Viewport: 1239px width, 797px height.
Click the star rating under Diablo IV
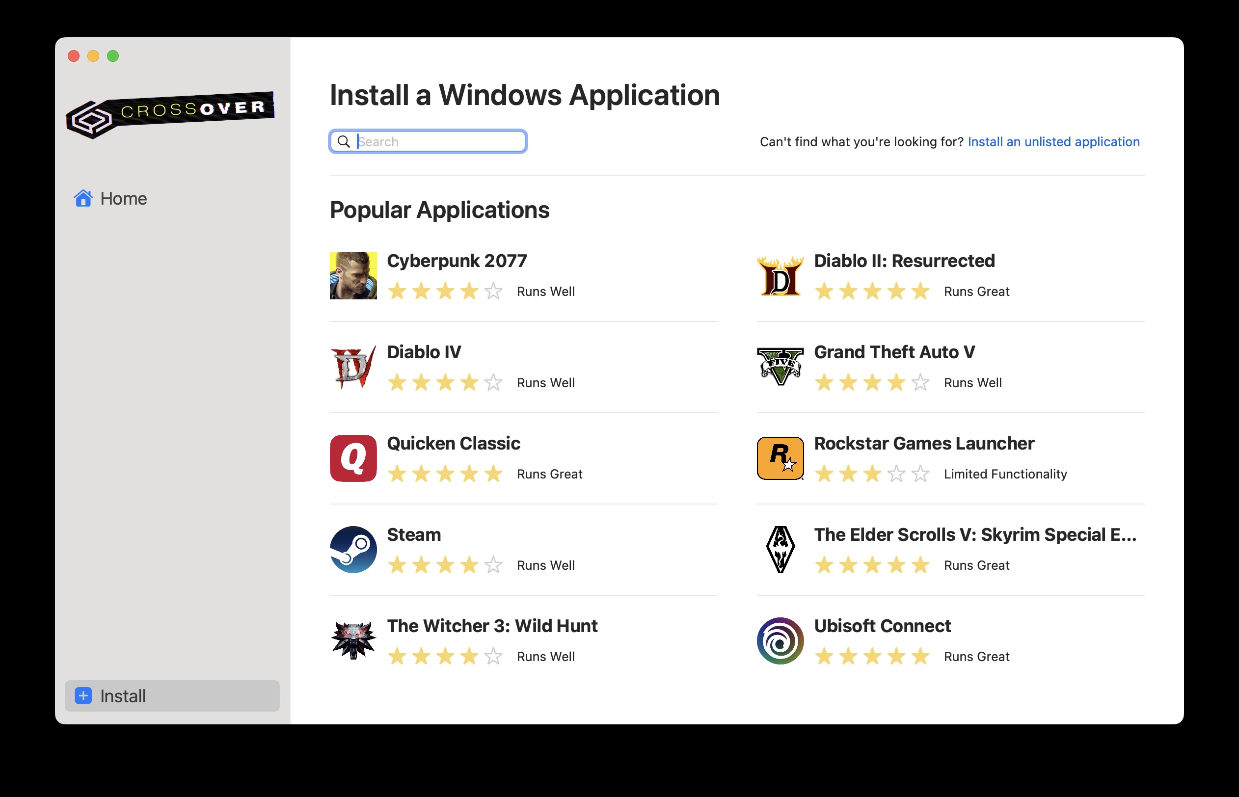pyautogui.click(x=445, y=382)
